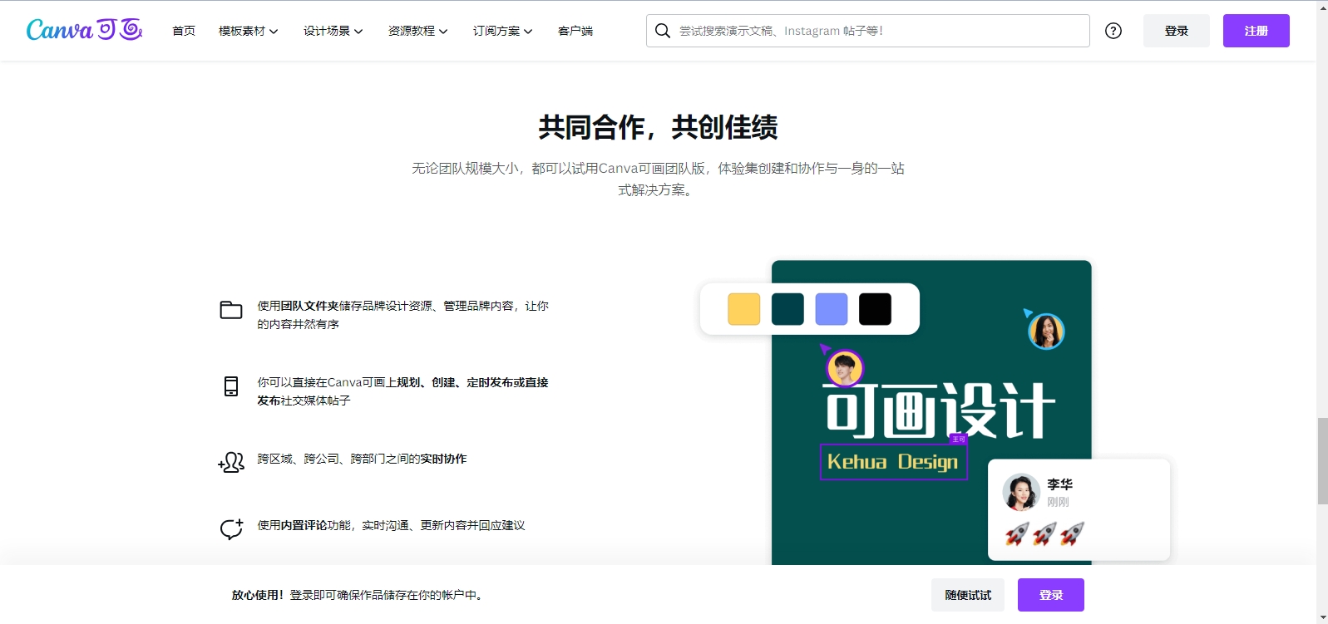Screen dimensions: 1328x624
Task: Select the black color swatch
Action: coord(875,309)
